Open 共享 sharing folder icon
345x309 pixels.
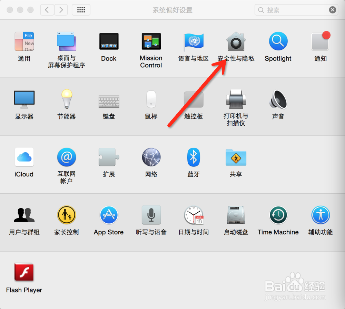[236, 157]
